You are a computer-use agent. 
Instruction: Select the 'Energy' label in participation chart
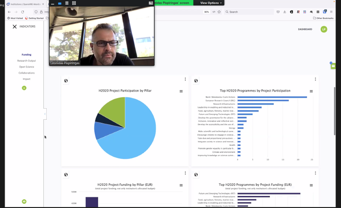coord(232,128)
